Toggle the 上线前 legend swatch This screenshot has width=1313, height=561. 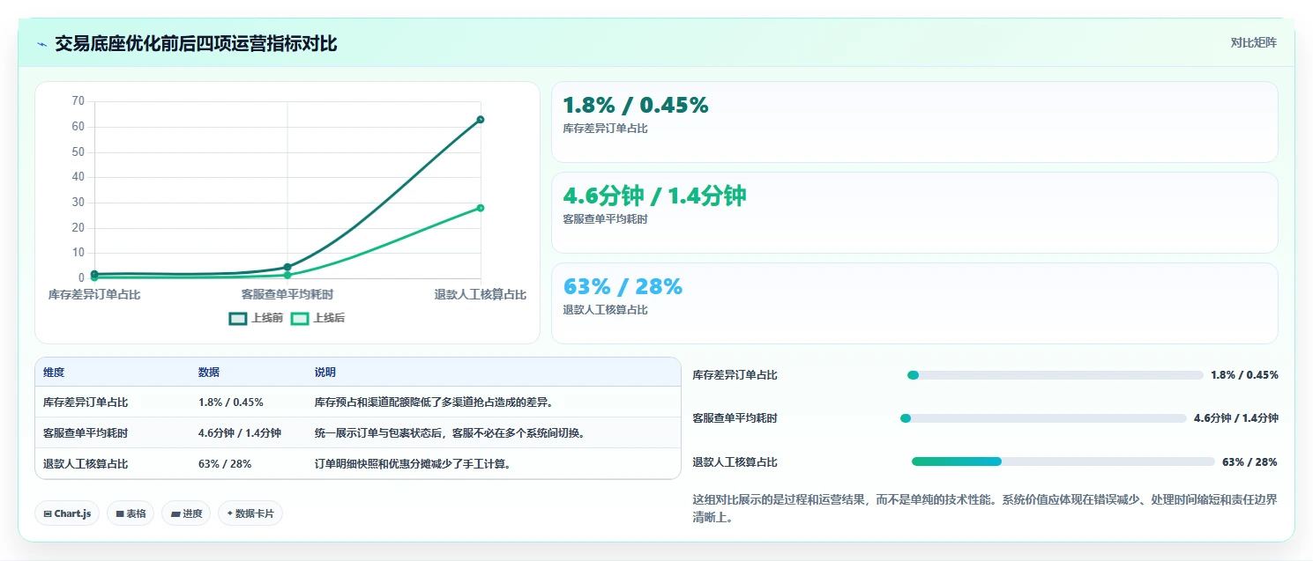pos(238,318)
